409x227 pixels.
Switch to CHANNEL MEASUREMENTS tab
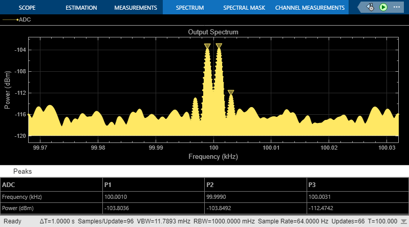click(310, 8)
